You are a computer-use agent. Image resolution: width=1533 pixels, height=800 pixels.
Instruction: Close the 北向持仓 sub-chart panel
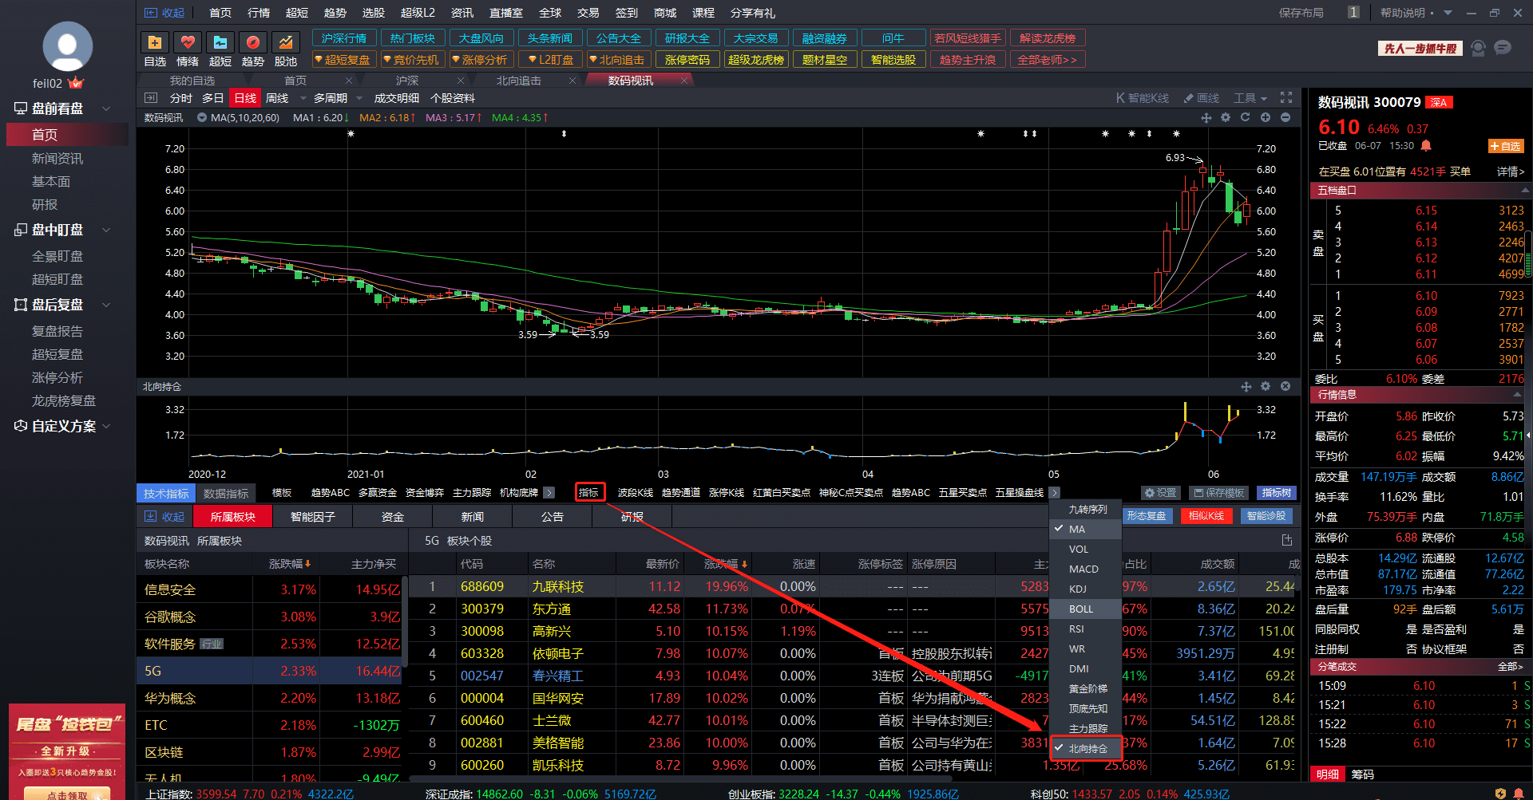pyautogui.click(x=1285, y=386)
